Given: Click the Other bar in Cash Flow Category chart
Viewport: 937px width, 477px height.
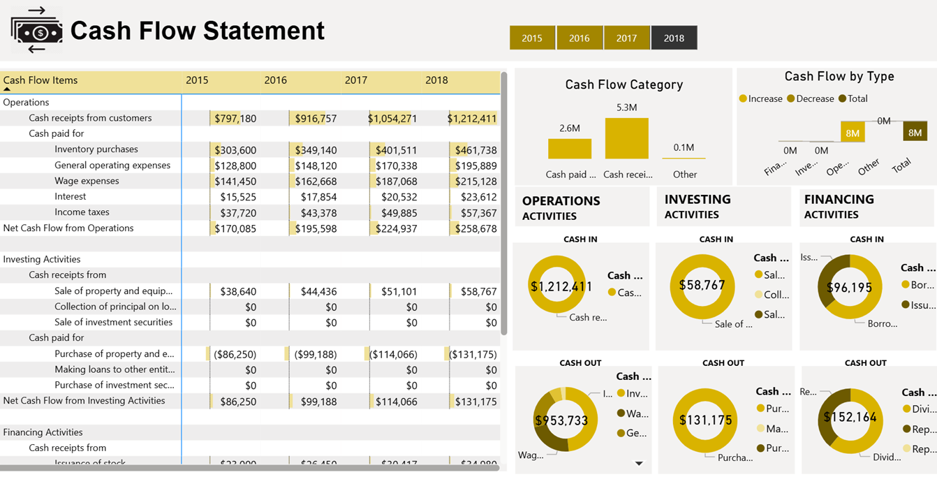Looking at the screenshot, I should click(x=684, y=159).
